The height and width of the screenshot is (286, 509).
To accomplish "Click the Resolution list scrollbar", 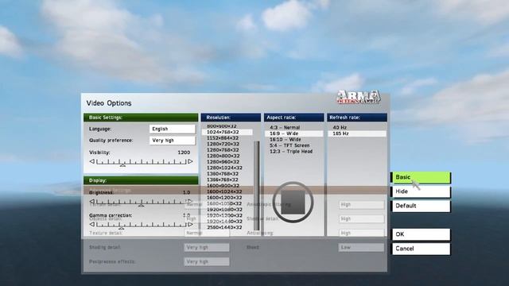I will 257,185.
